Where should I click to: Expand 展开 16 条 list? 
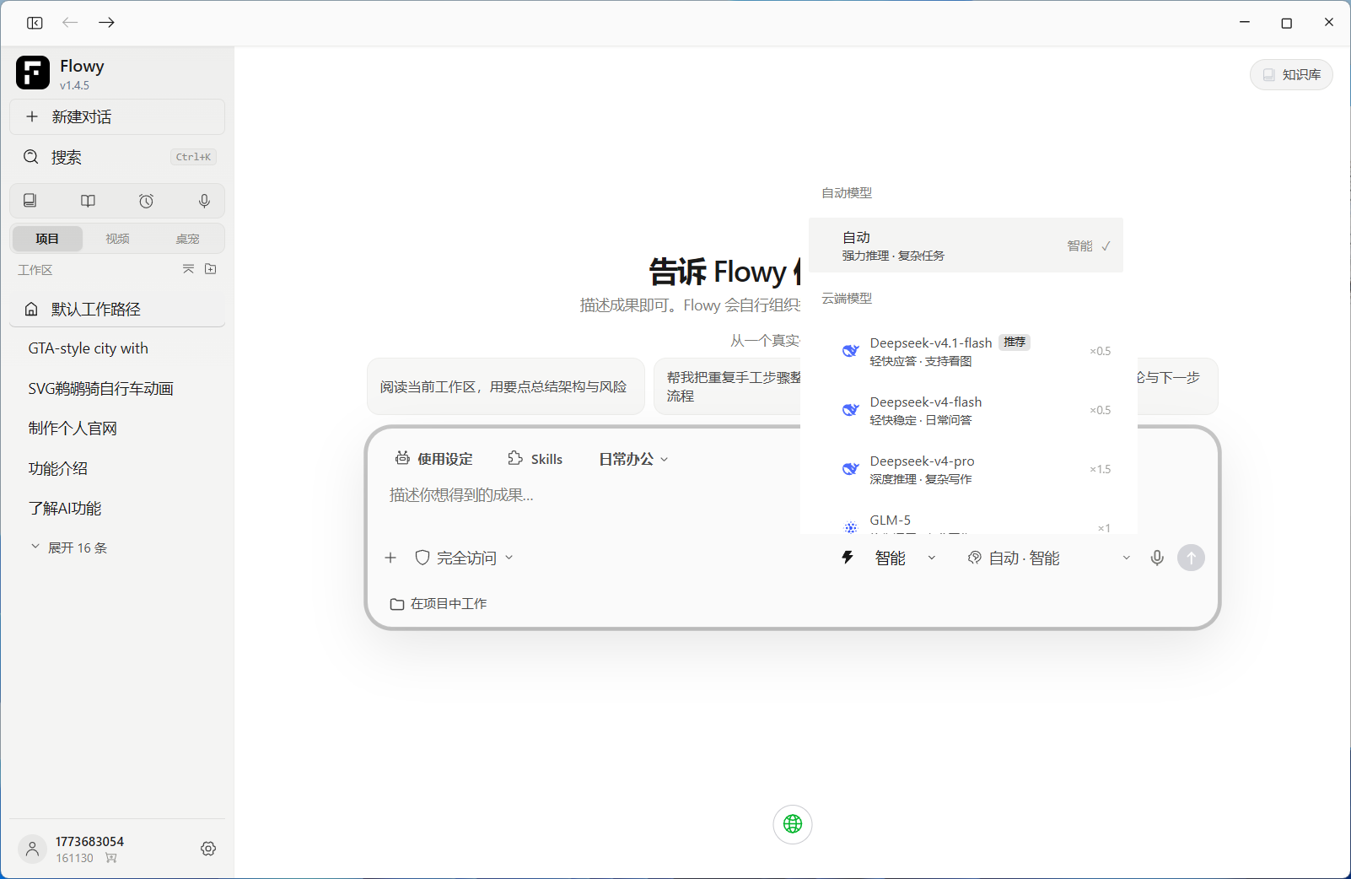(69, 547)
